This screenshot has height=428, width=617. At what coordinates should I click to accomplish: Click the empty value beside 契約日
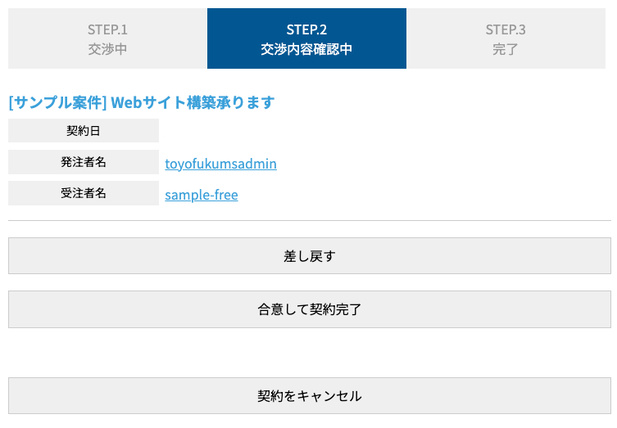tap(385, 131)
